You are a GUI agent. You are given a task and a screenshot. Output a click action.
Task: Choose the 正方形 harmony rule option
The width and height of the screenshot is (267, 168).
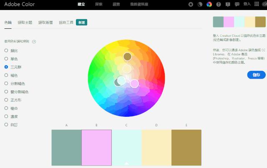point(6,100)
